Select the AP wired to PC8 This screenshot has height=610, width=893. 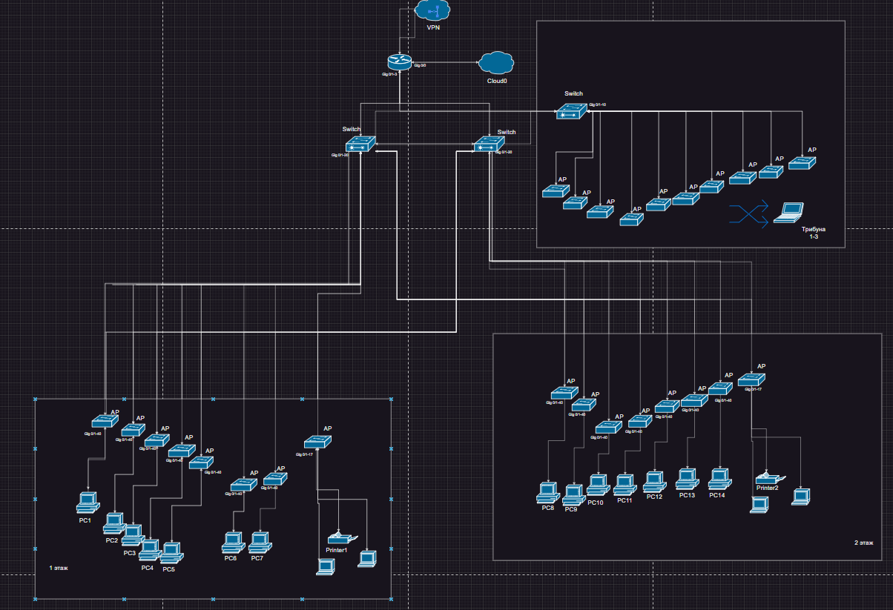coord(564,394)
